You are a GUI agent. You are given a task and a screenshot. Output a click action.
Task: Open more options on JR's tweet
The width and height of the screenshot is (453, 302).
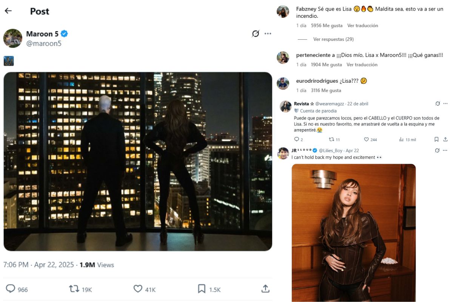pyautogui.click(x=445, y=150)
